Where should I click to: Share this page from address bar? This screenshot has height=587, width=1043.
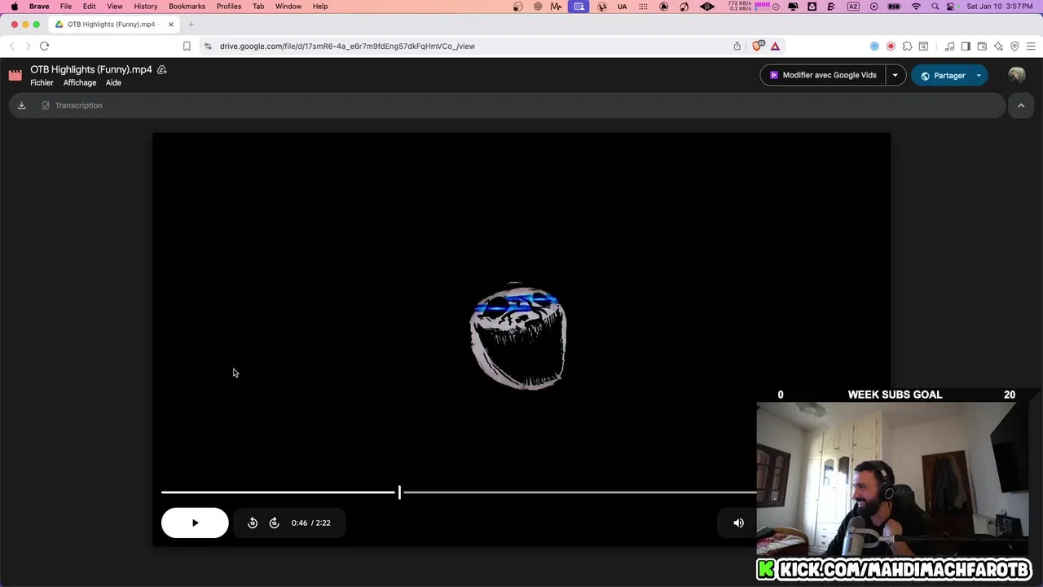point(737,46)
